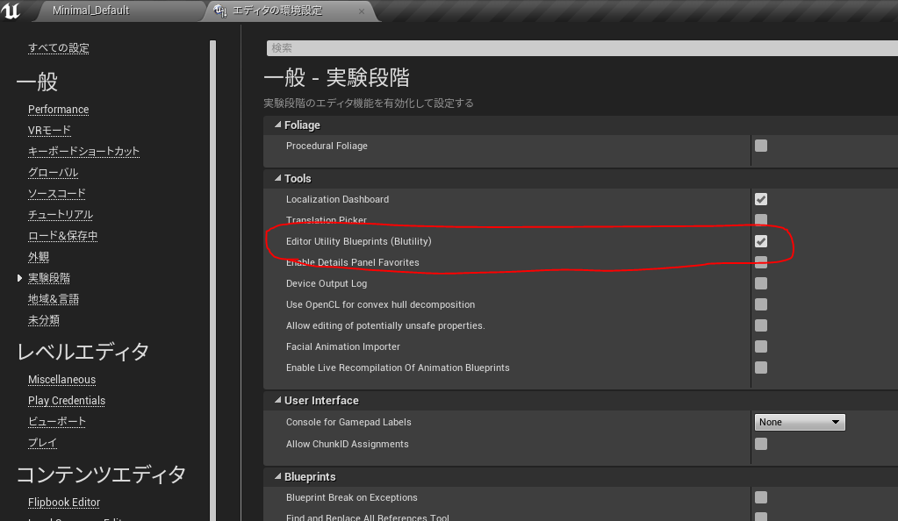Click the Allow ChunkID Assignments label
The image size is (898, 521).
347,444
